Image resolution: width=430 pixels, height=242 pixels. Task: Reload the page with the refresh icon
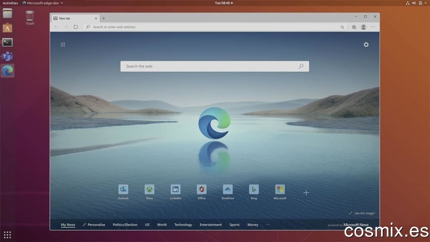(76, 27)
